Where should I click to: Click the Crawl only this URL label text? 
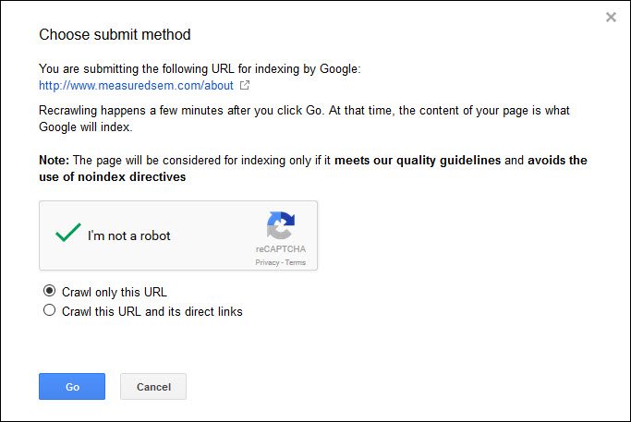[115, 293]
